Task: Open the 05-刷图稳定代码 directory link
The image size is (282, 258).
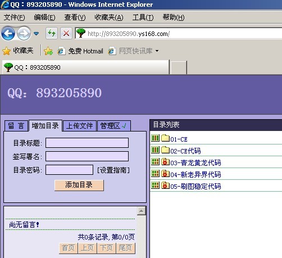Action: coord(195,186)
